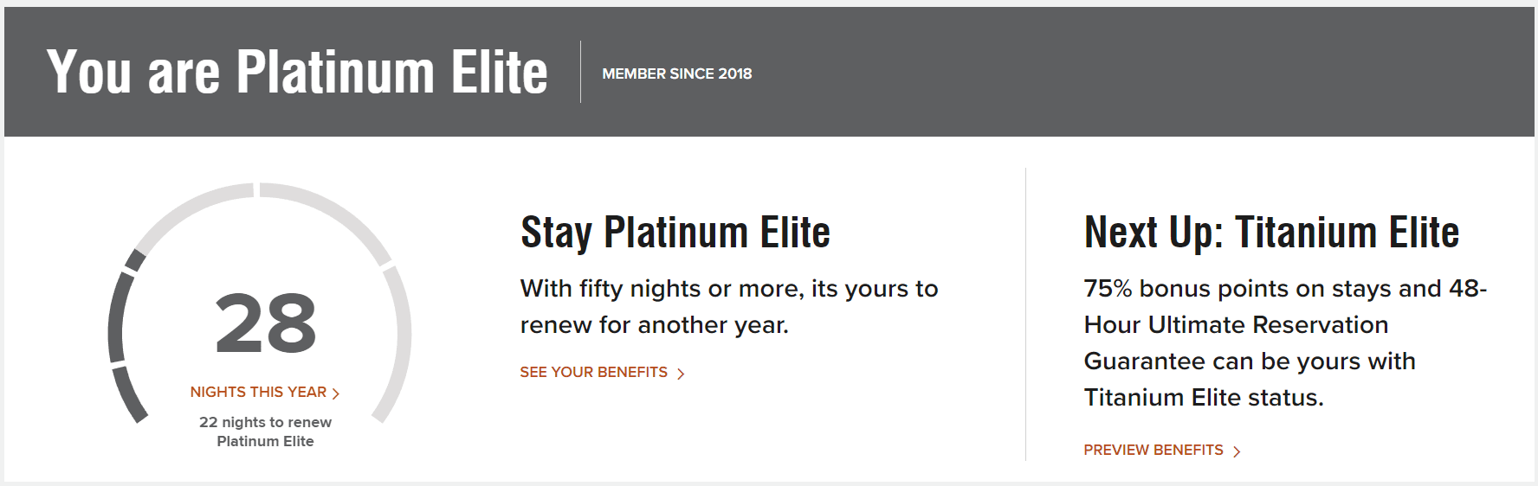Click the "22 nights to renew" text

[x=265, y=422]
